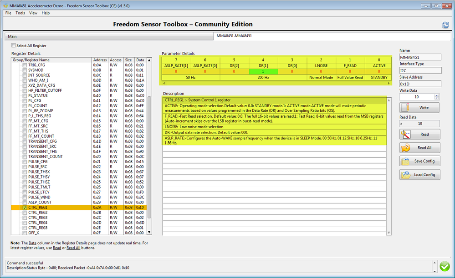
Task: Toggle the ACTIVE bit value cell
Action: [378, 71]
